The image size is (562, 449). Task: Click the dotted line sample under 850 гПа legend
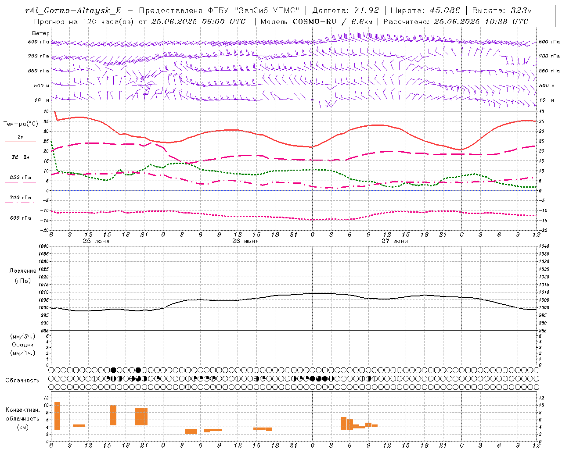[x=19, y=182]
